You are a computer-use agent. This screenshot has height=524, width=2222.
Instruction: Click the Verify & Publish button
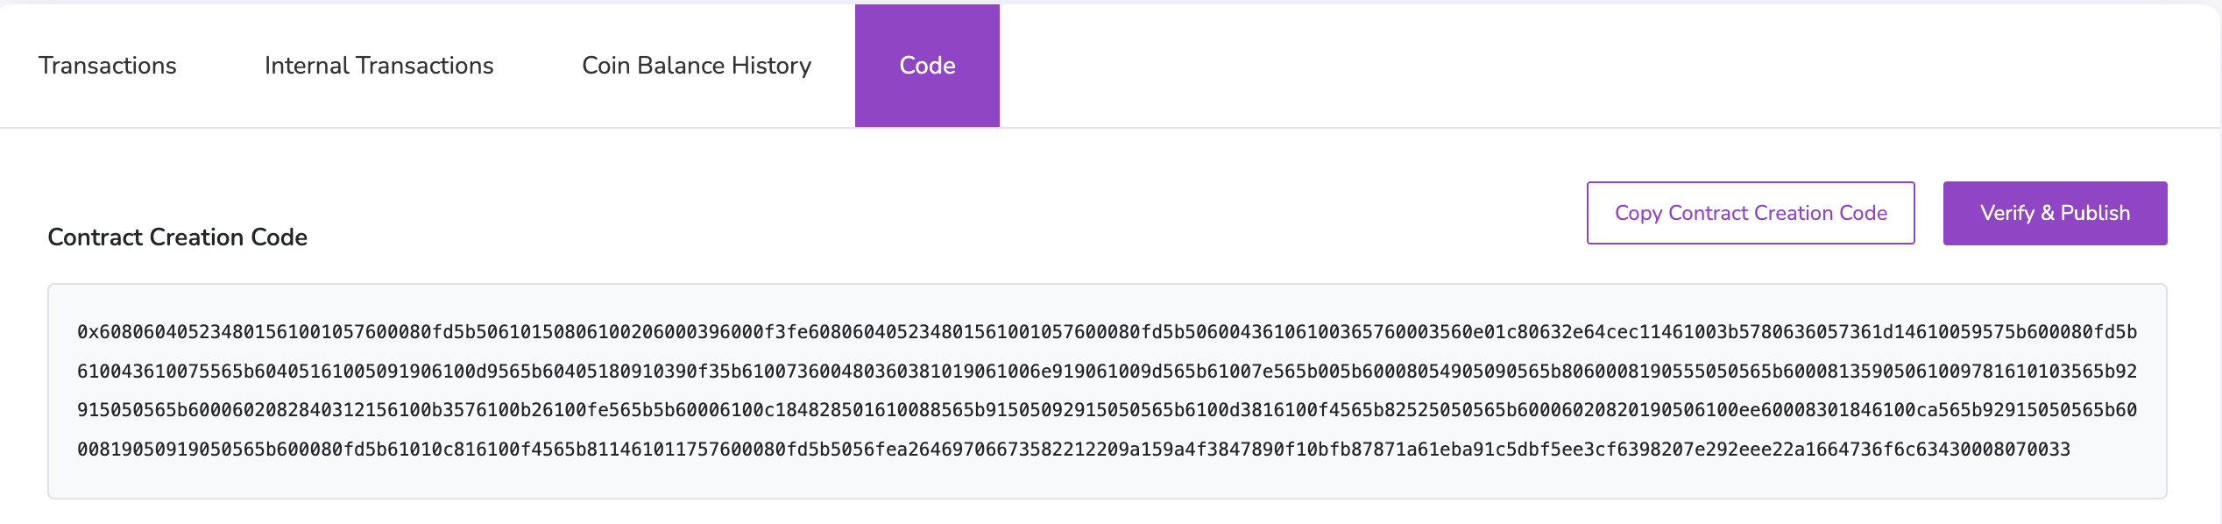point(2055,213)
